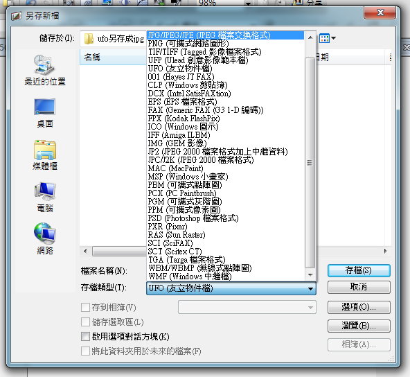Image resolution: width=410 pixels, height=377 pixels.
Task: Select 001 (Hayes JT FAX) format
Action: pos(225,77)
